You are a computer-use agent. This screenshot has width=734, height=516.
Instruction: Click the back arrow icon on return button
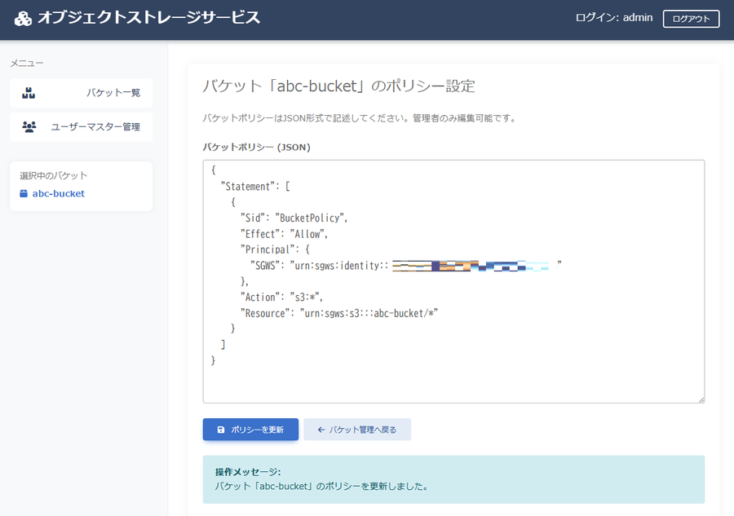321,430
